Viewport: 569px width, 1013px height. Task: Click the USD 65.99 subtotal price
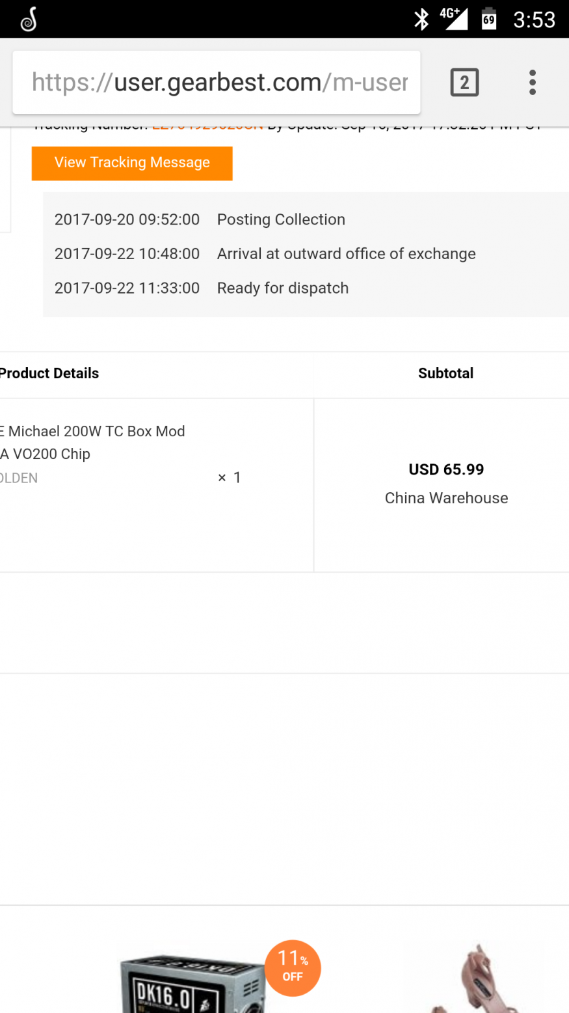tap(446, 469)
